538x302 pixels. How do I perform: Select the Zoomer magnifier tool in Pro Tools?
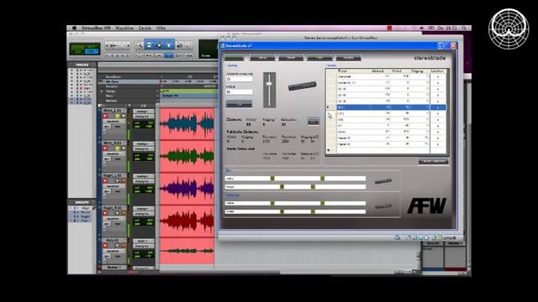tap(140, 44)
